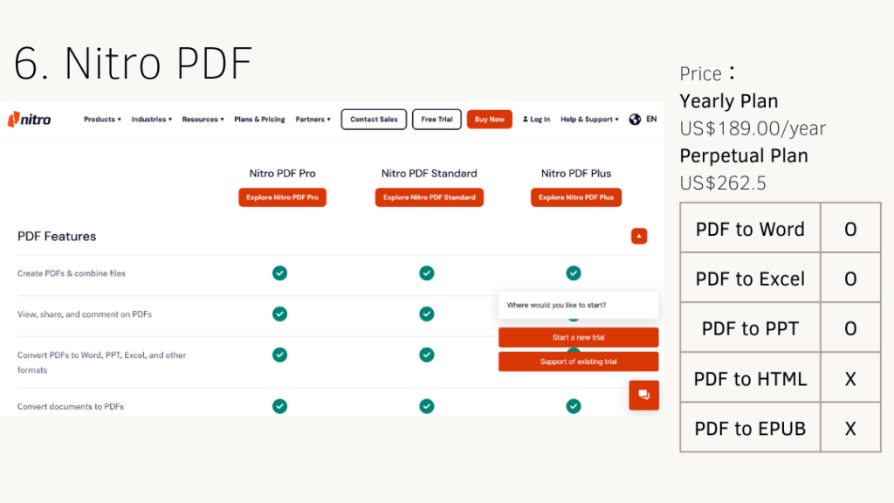The width and height of the screenshot is (894, 503).
Task: Click the Nitro logo
Action: click(x=29, y=119)
